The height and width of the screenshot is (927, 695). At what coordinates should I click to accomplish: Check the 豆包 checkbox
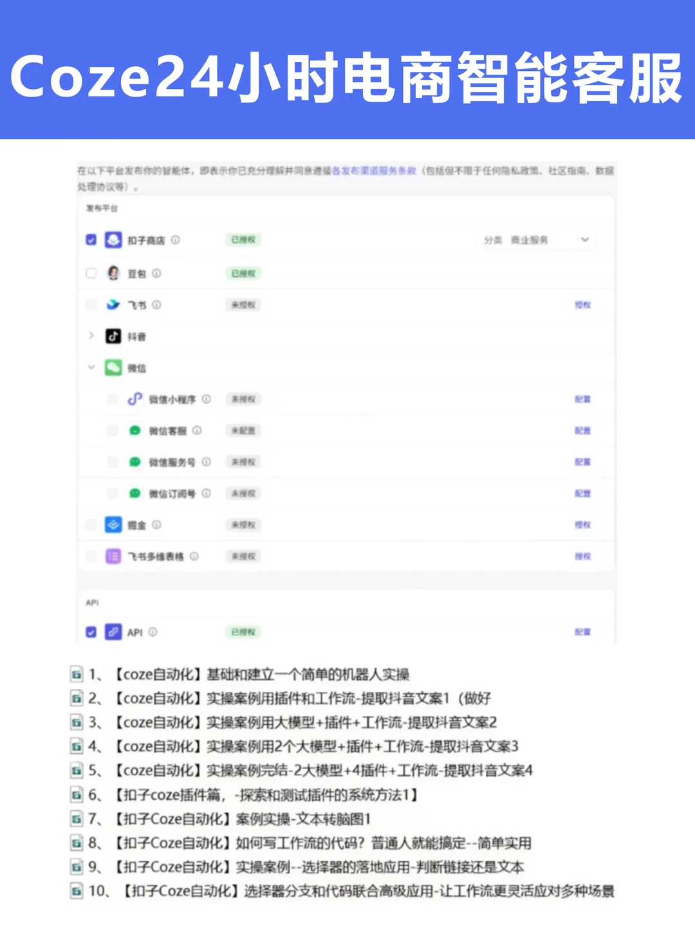click(x=91, y=273)
